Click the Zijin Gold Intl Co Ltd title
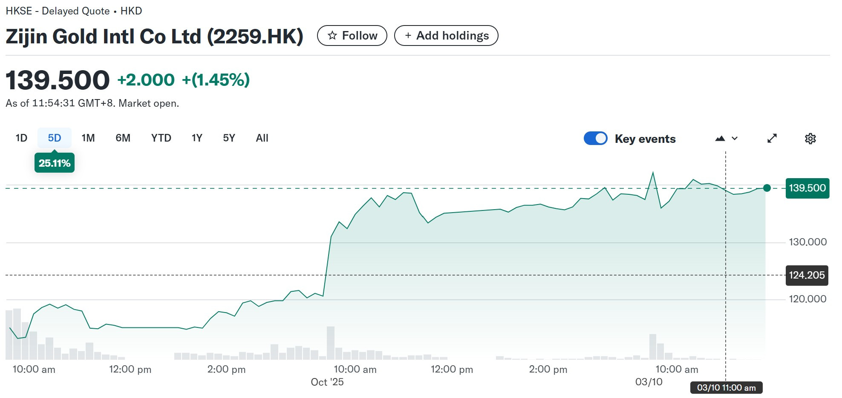This screenshot has height=398, width=842. coord(154,37)
